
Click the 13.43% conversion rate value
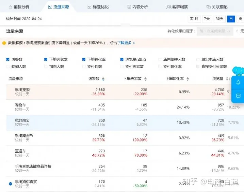point(183,122)
